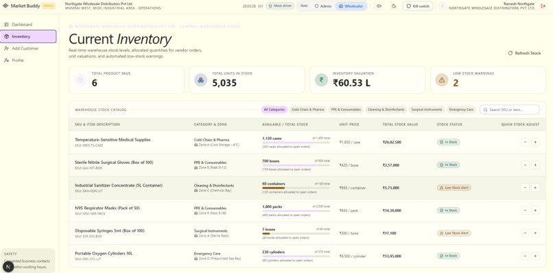Switch role to Wholesaler
Image resolution: width=553 pixels, height=273 pixels.
tap(351, 6)
